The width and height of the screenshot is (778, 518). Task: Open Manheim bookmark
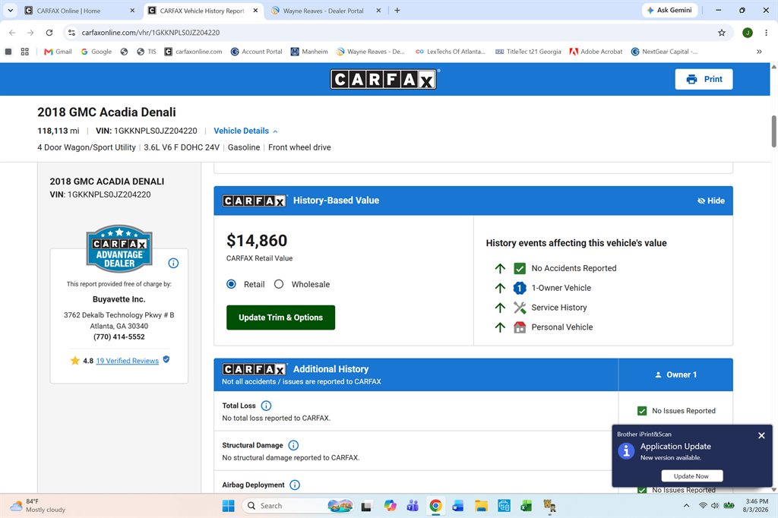pos(309,52)
